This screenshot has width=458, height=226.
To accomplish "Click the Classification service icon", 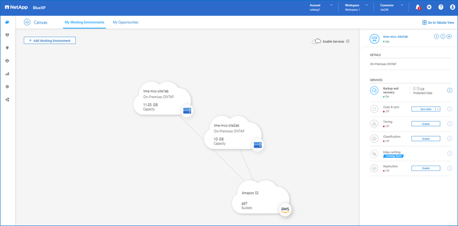I will (x=374, y=139).
